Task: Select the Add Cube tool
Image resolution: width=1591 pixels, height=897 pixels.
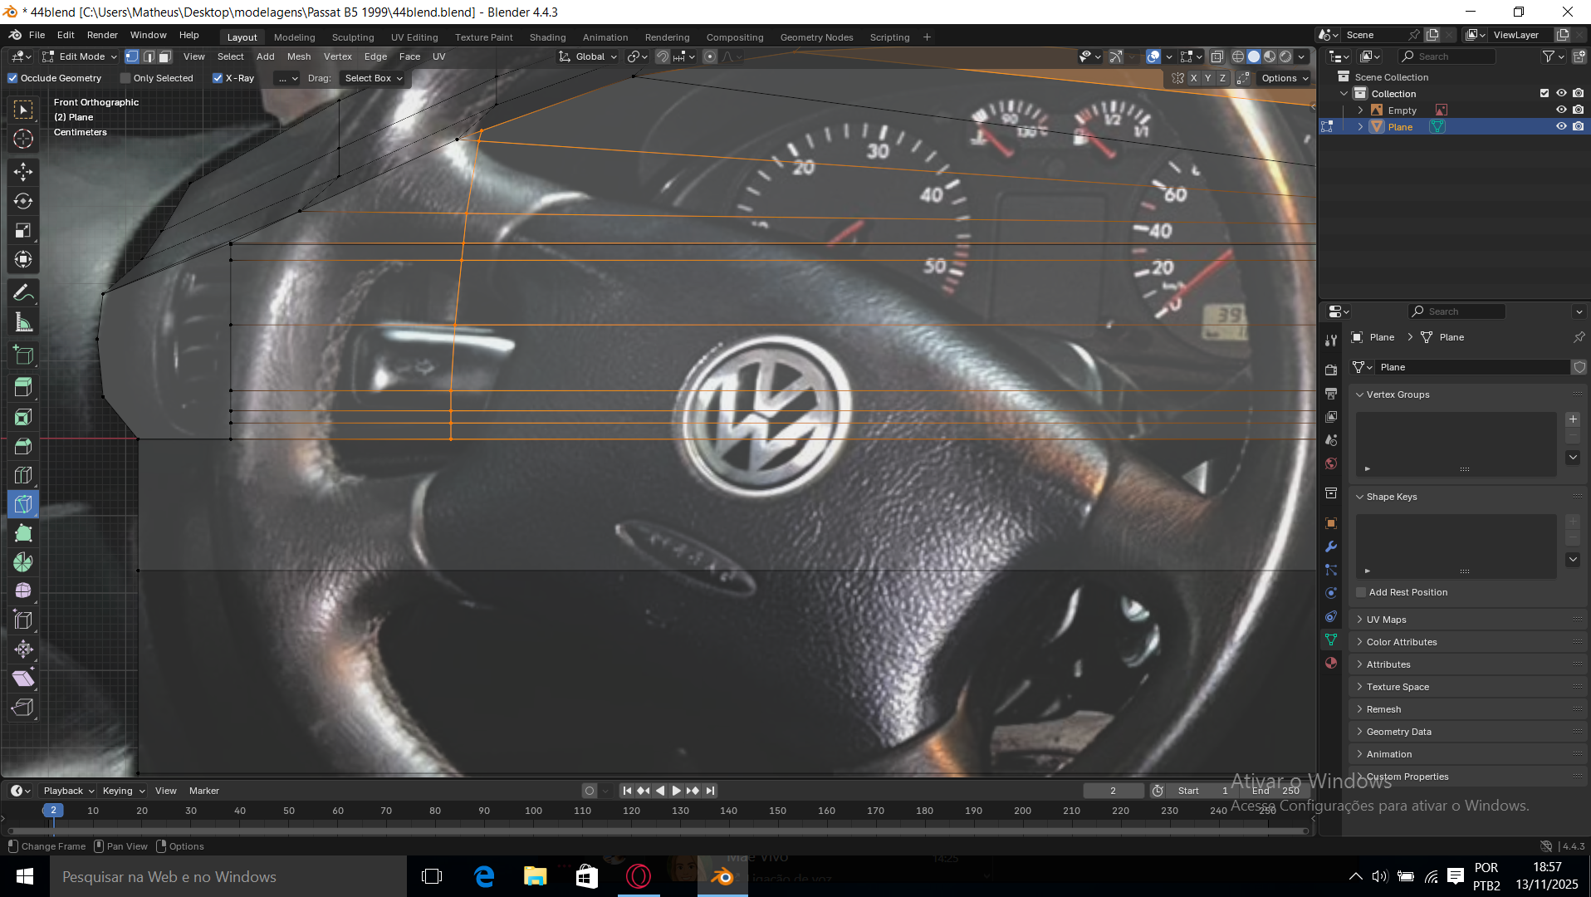Action: pos(23,355)
